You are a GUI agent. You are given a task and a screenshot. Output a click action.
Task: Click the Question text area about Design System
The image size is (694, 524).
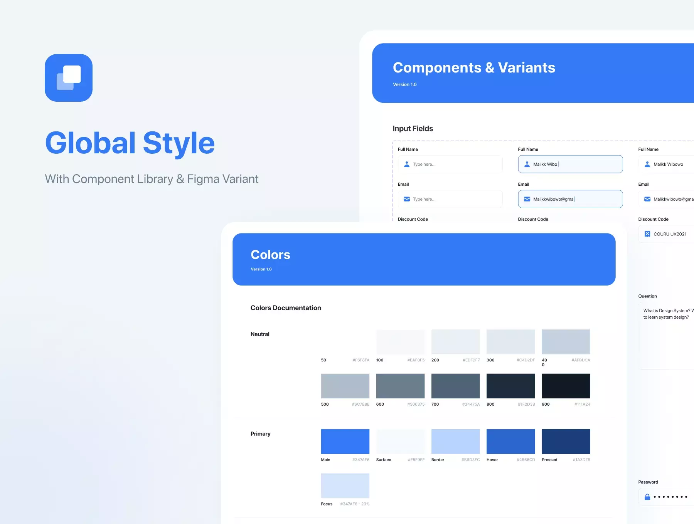pyautogui.click(x=667, y=336)
